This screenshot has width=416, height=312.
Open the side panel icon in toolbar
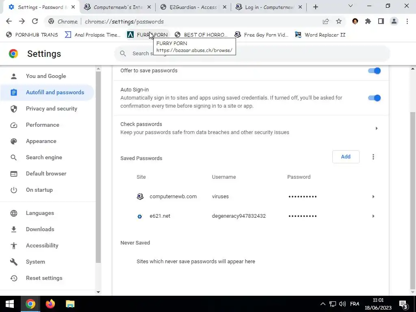[381, 22]
